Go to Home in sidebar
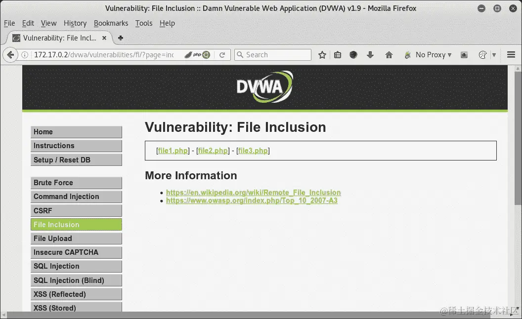 point(76,132)
